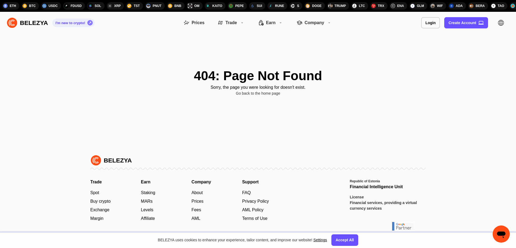Open the Earn dropdown menu
This screenshot has width=516, height=248.
281,23
